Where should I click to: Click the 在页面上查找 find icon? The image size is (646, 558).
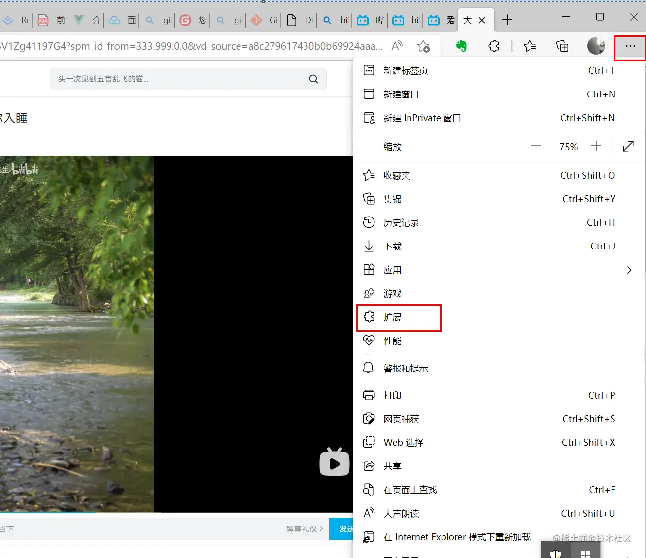[369, 490]
